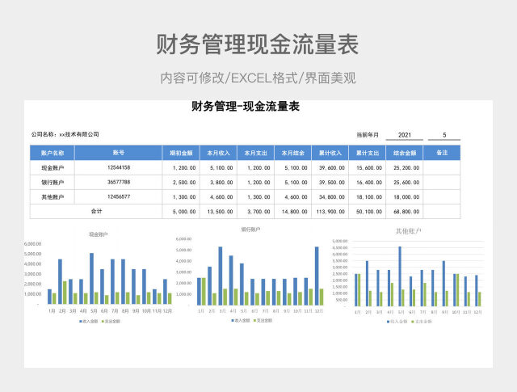Select 银行账户 balance 25,600.00
This screenshot has width=517, height=392.
pyautogui.click(x=406, y=182)
